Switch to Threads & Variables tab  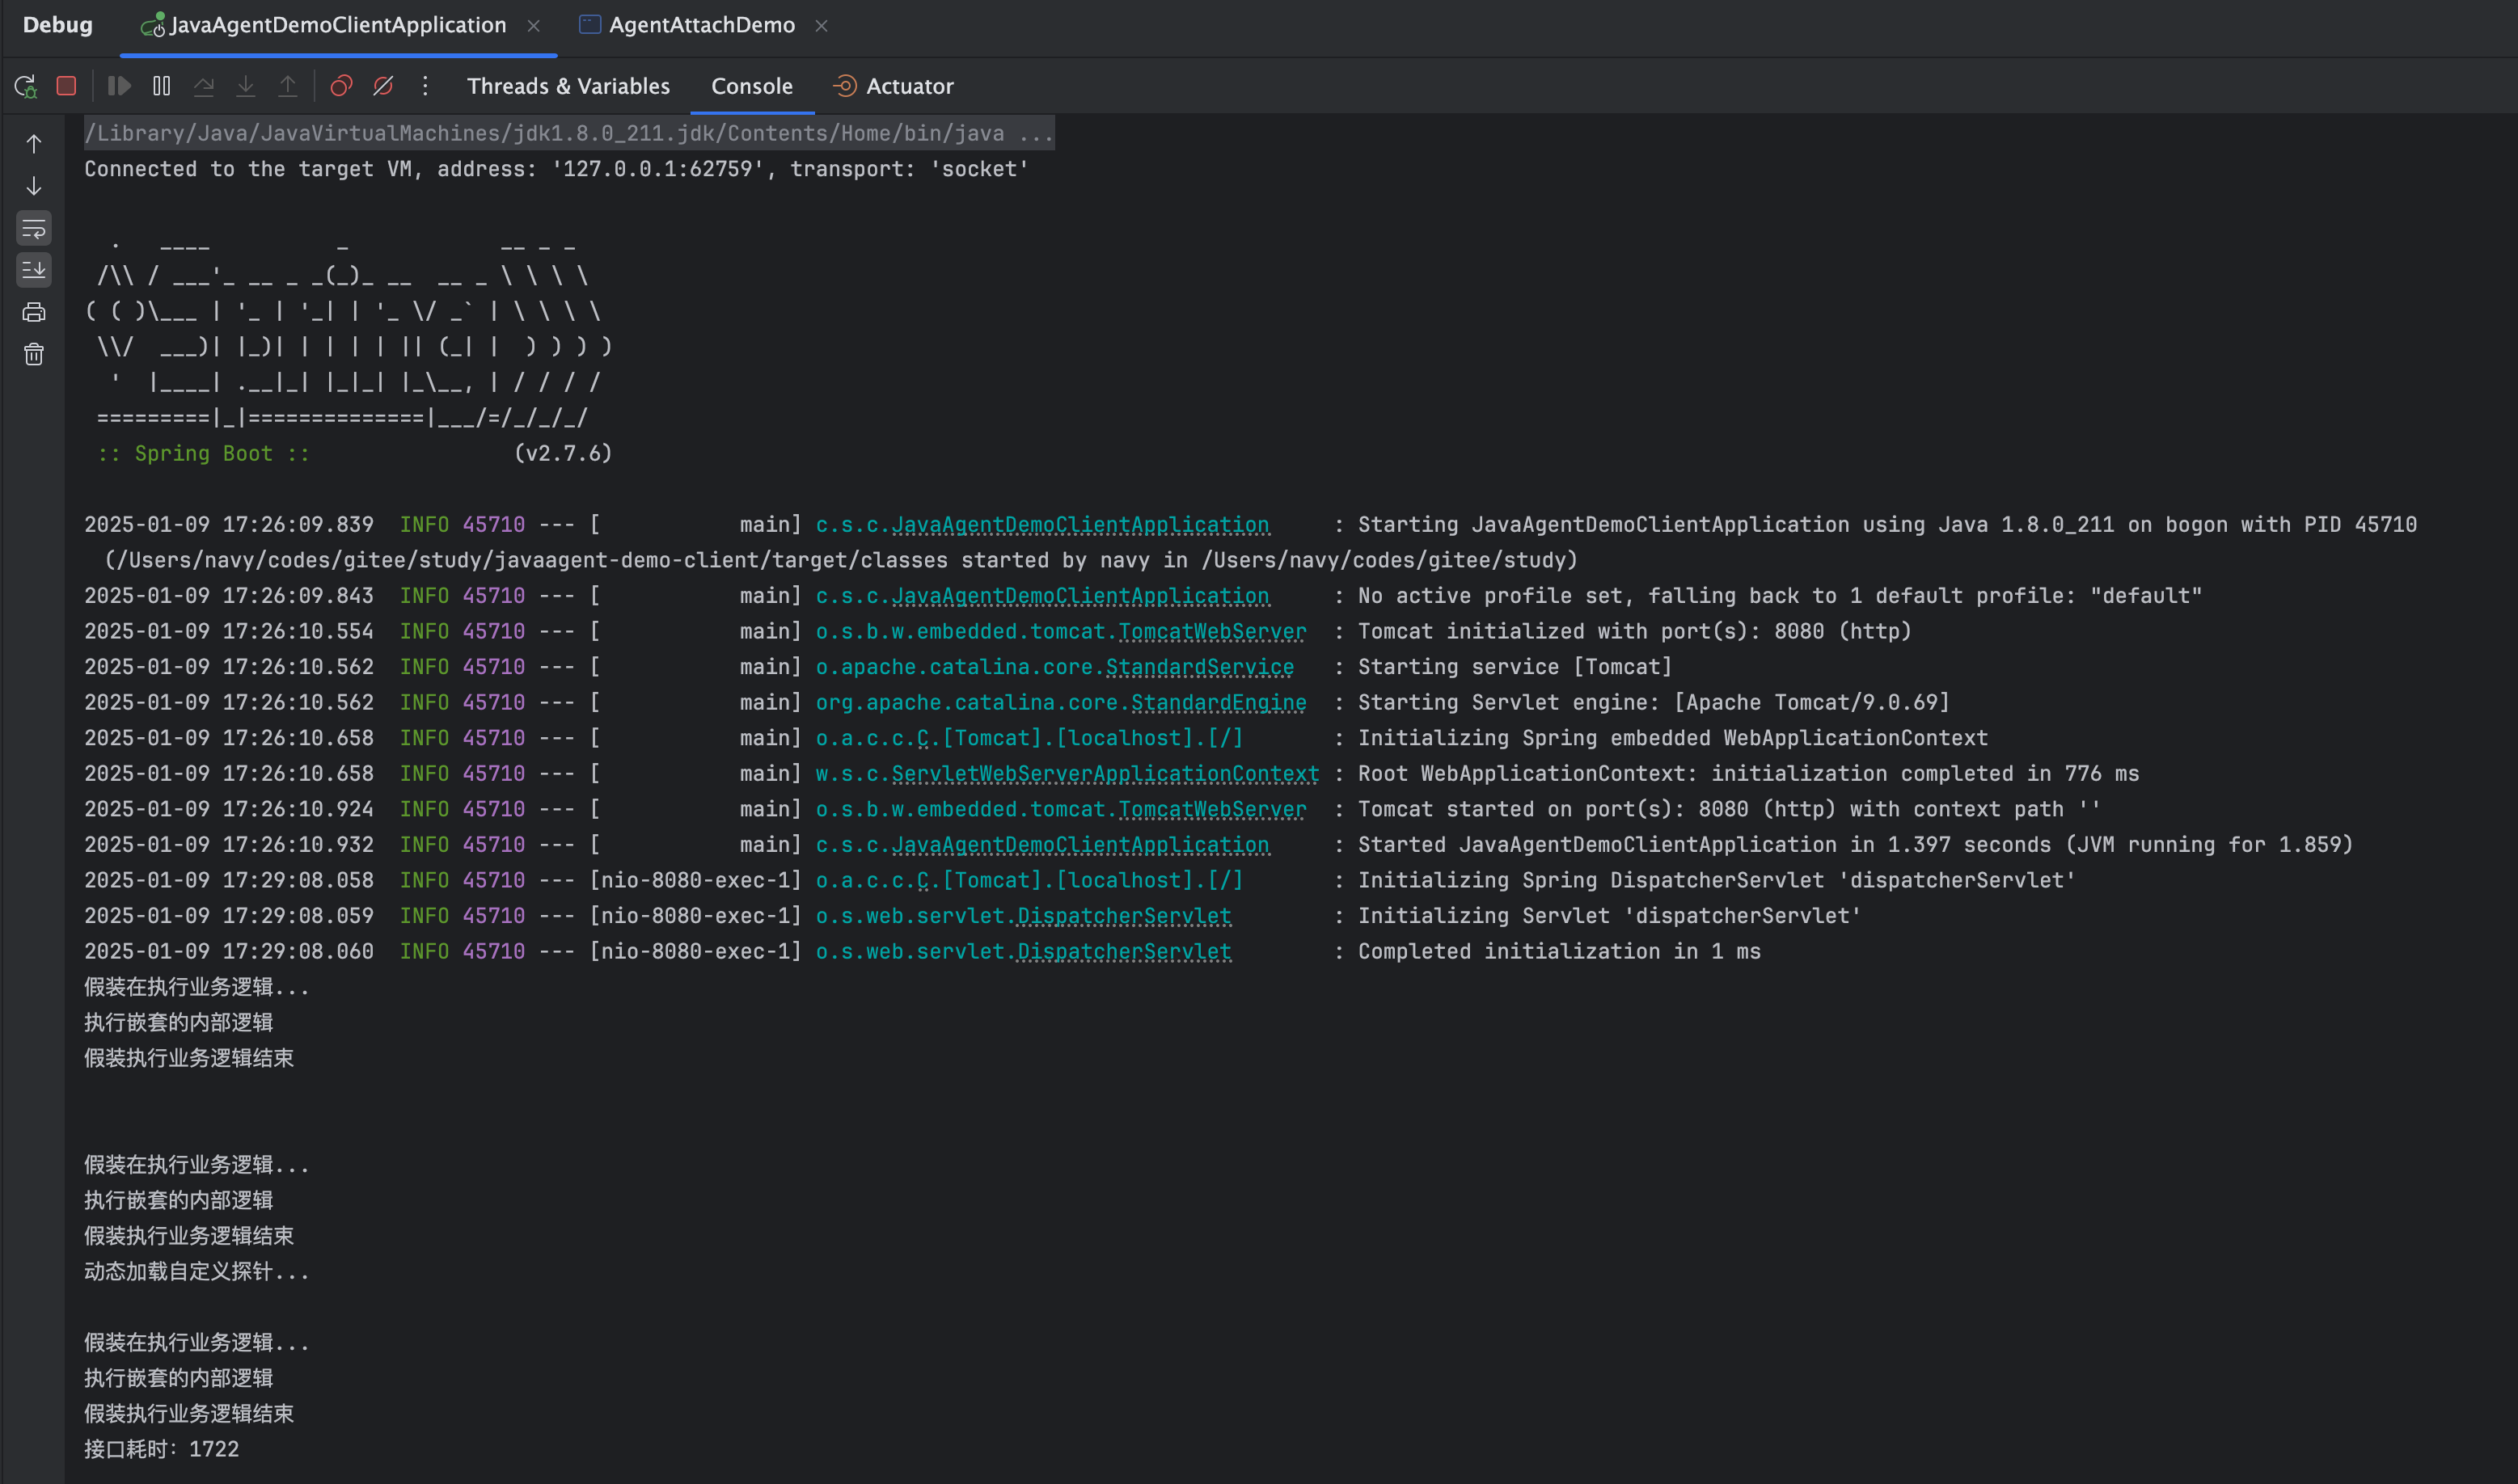tap(568, 86)
